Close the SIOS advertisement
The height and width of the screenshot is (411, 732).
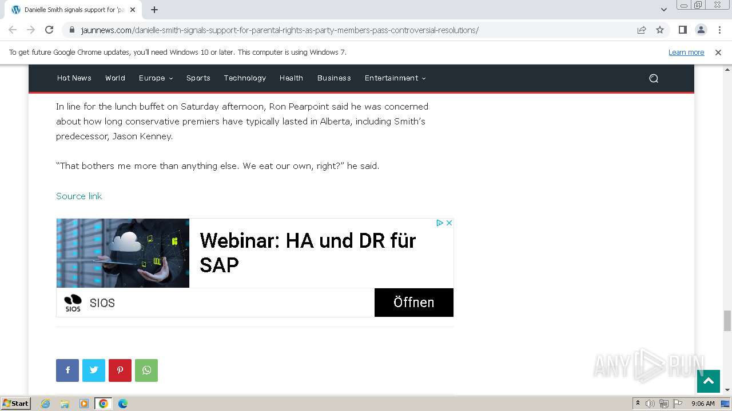pos(449,223)
